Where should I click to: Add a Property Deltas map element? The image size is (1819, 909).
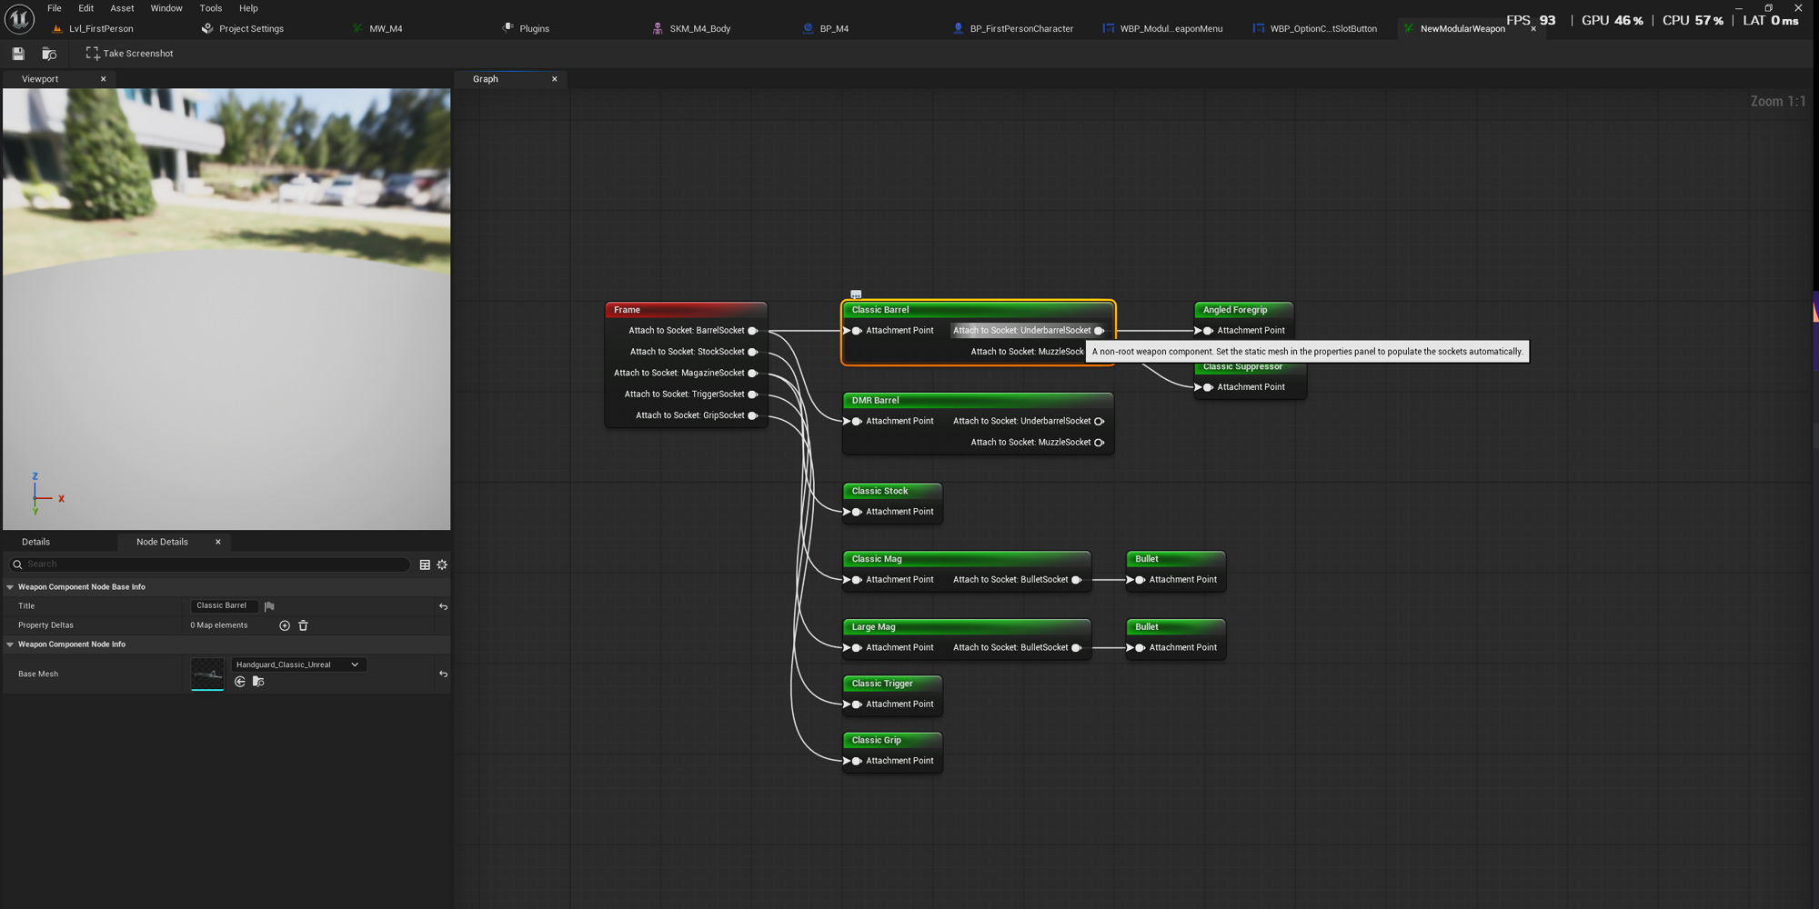[x=285, y=625]
